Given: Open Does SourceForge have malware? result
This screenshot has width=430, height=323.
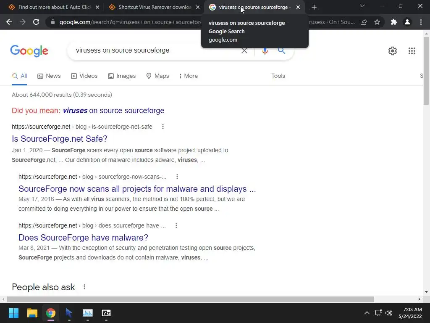Looking at the screenshot, I should (x=83, y=238).
